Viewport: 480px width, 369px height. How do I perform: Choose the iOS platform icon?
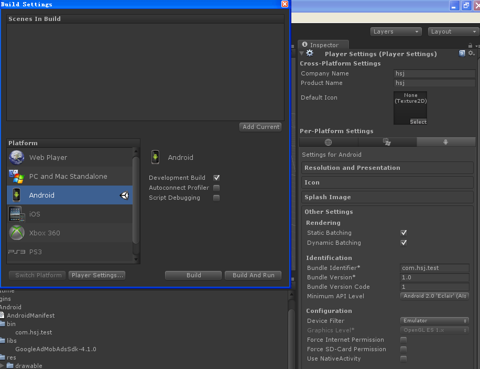tap(17, 214)
